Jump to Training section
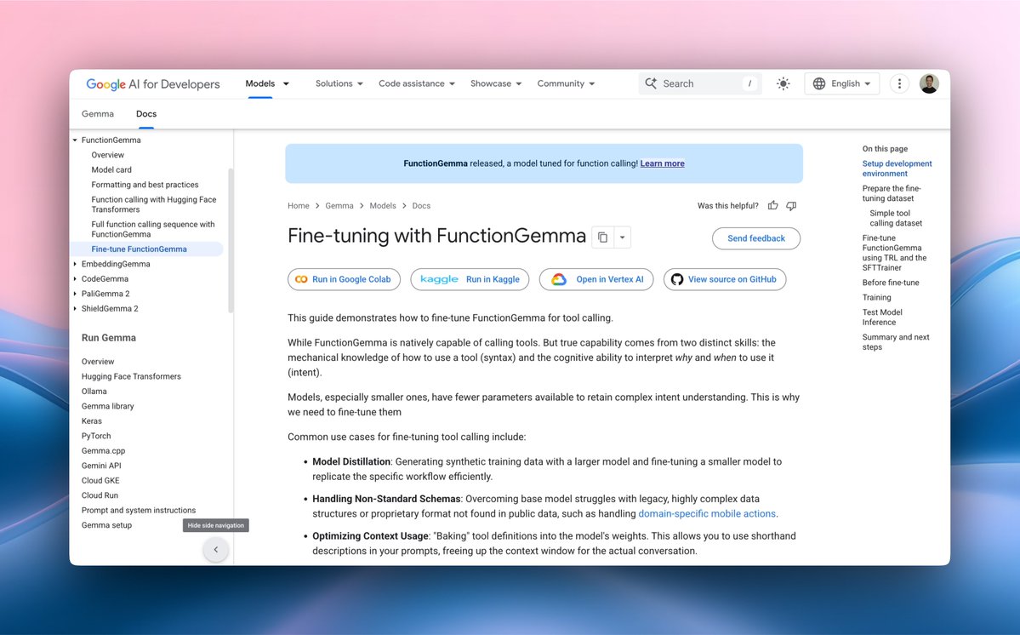Image resolution: width=1020 pixels, height=635 pixels. (877, 298)
